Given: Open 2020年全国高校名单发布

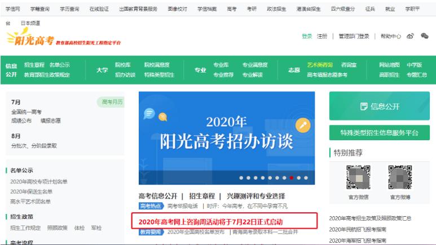Looking at the screenshot, I should (196, 232).
